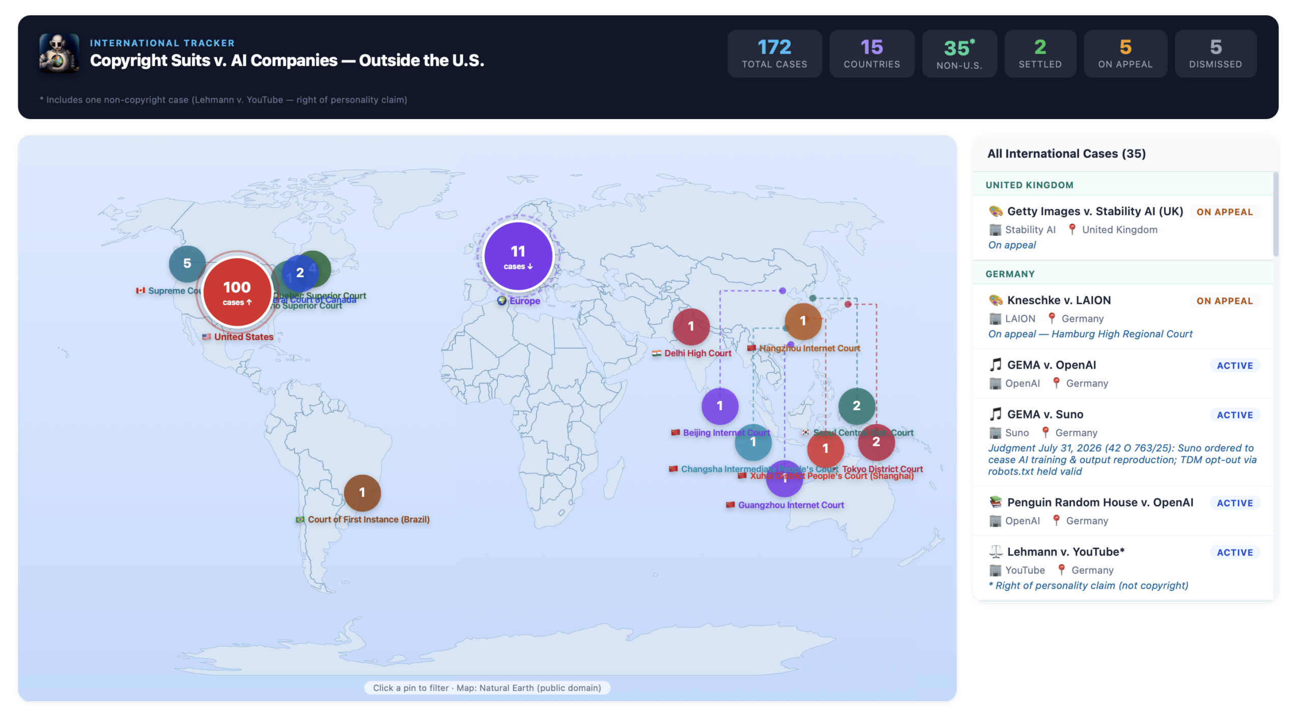This screenshot has width=1303, height=717.
Task: Click the United Kingdom section header
Action: [x=1122, y=185]
